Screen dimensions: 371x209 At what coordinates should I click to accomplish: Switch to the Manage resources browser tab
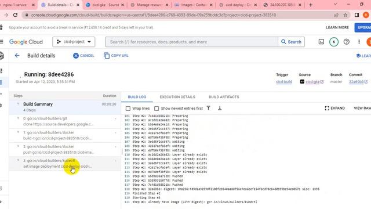tap(150, 5)
